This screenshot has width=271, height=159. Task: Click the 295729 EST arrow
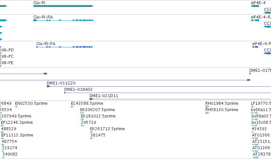coord(82,126)
